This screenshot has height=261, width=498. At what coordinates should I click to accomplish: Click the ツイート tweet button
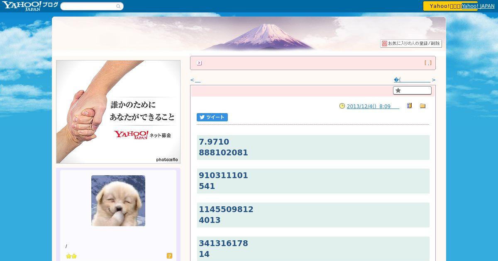tap(212, 117)
